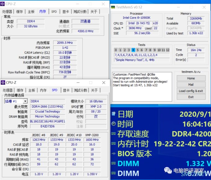Click the 736 时钟 tRFC value
Viewport: 211px width, 180px height.
65,72
